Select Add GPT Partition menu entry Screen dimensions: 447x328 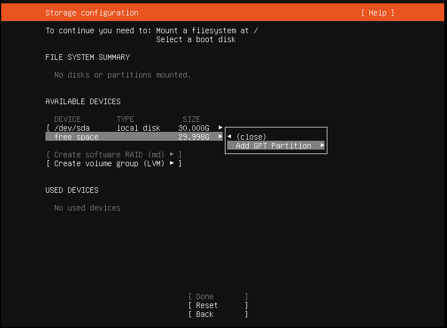(273, 146)
